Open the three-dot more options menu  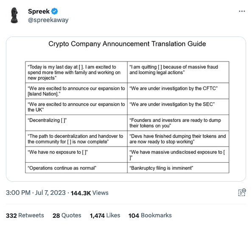pos(242,11)
